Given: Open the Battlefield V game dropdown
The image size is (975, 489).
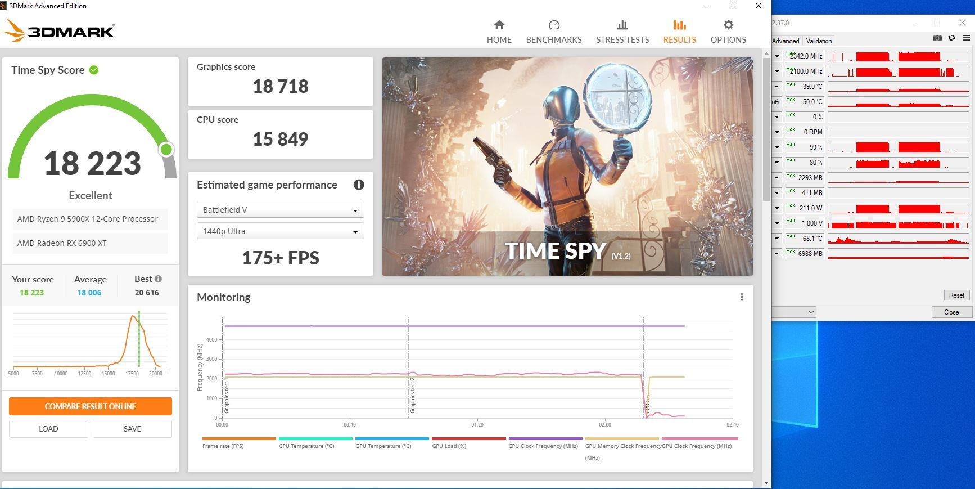Looking at the screenshot, I should 280,209.
